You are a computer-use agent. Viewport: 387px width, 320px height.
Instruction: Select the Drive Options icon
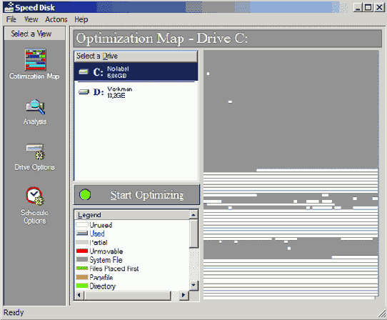tap(35, 151)
